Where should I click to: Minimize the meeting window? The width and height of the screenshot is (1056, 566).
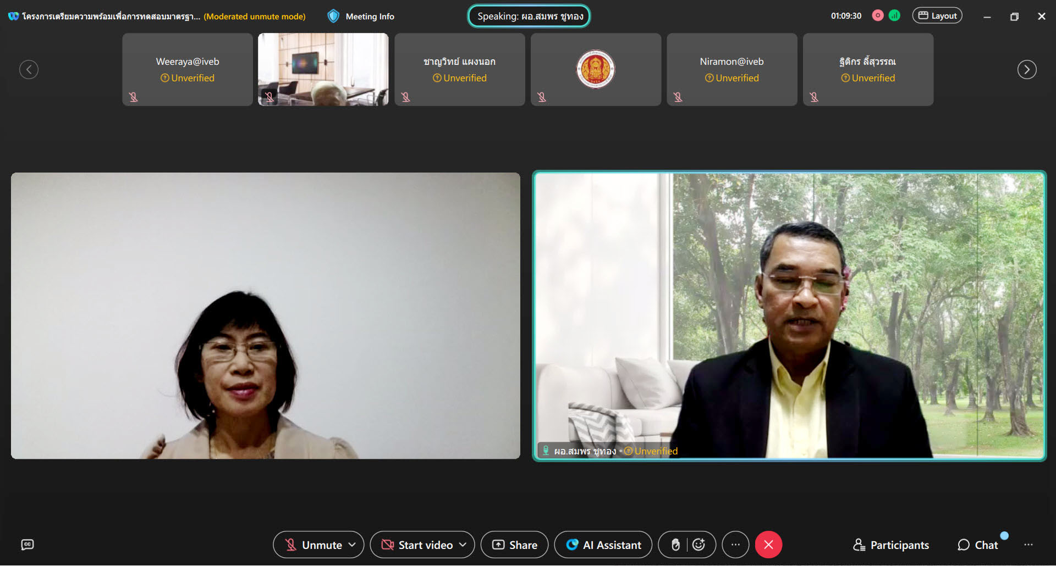[x=987, y=16]
